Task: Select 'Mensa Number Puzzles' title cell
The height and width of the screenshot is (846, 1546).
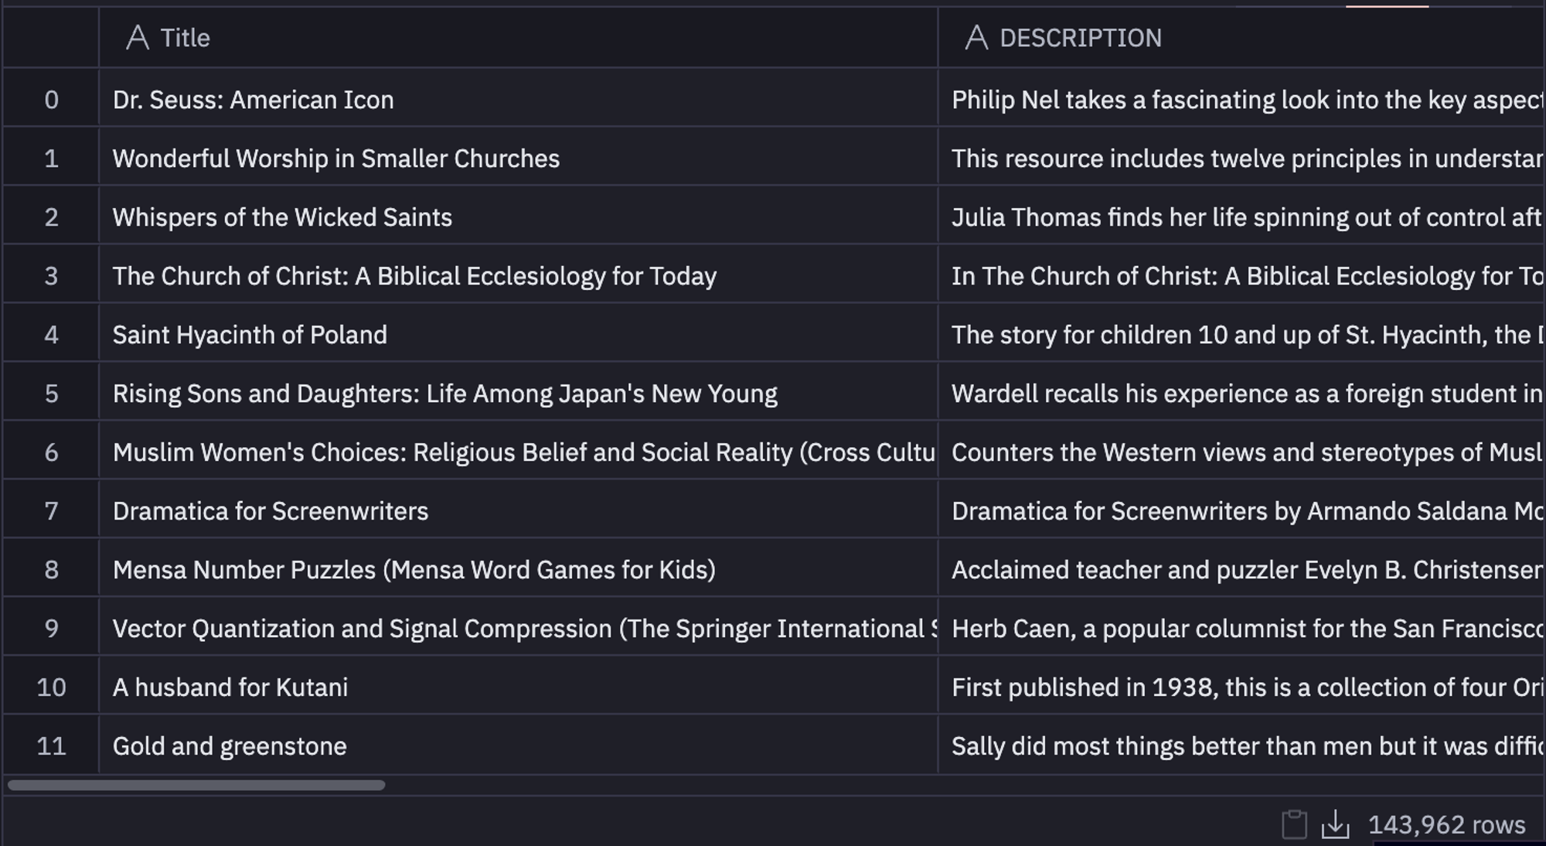Action: 518,570
